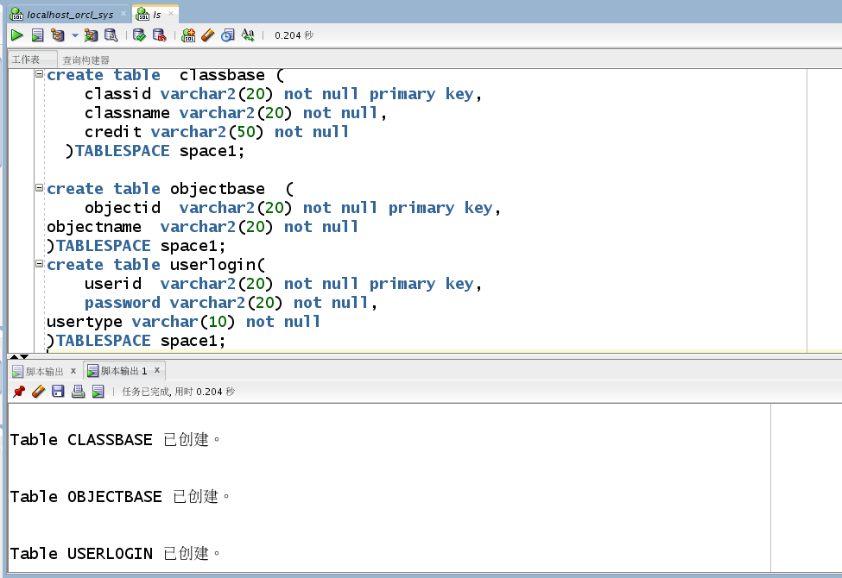Image resolution: width=842 pixels, height=578 pixels.
Task: Open the dropdown arrow beside Explain Plan
Action: tap(74, 35)
